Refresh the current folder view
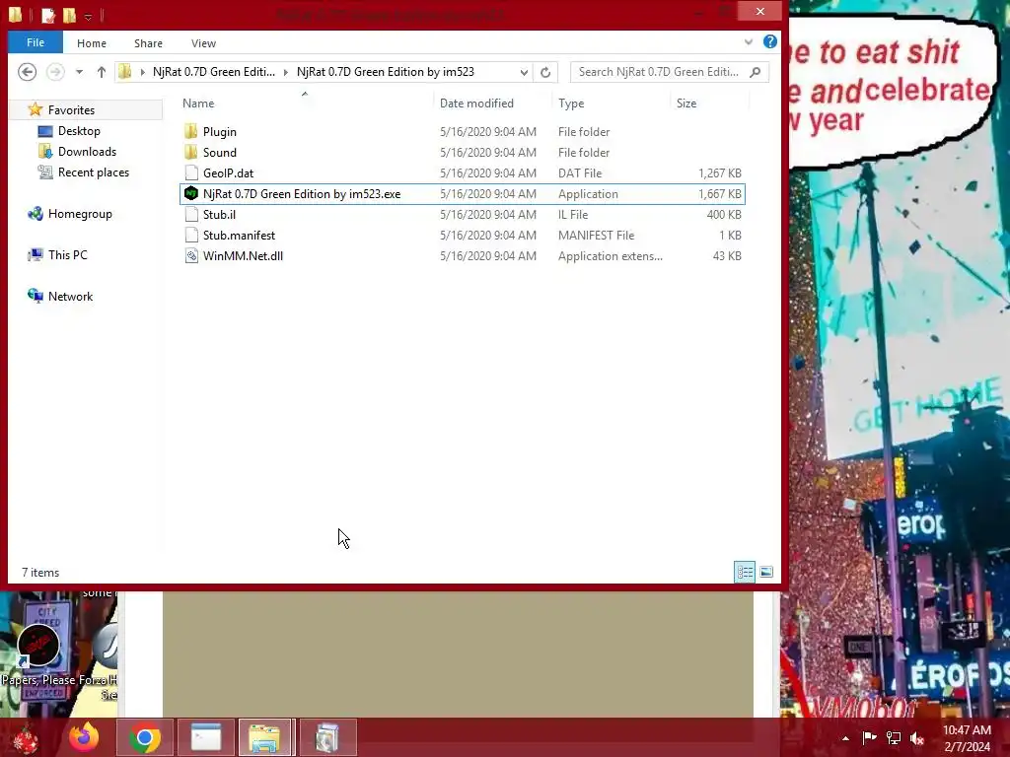The height and width of the screenshot is (757, 1010). 545,72
